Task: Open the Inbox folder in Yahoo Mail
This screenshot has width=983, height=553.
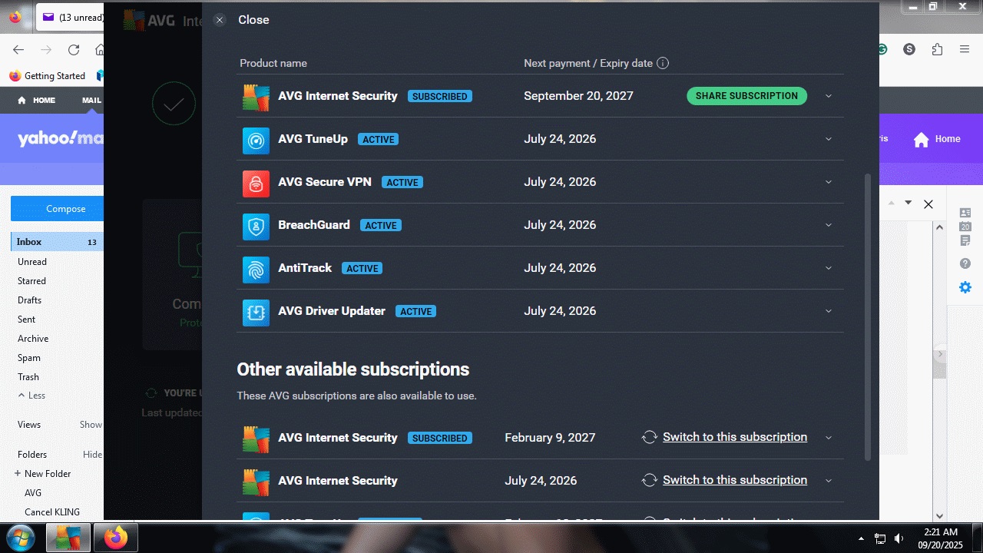Action: [29, 242]
